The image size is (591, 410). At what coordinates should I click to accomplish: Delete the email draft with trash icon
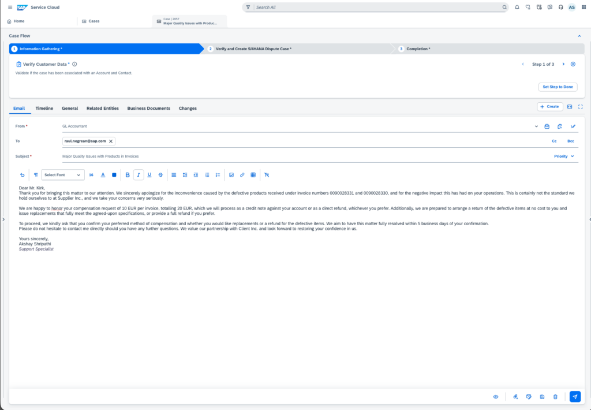click(555, 396)
